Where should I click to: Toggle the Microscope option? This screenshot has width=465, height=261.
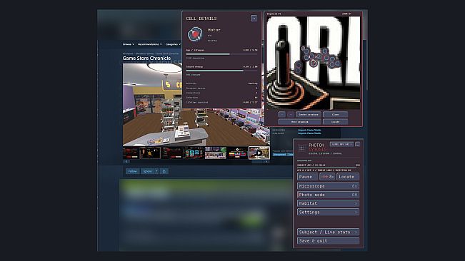point(328,186)
